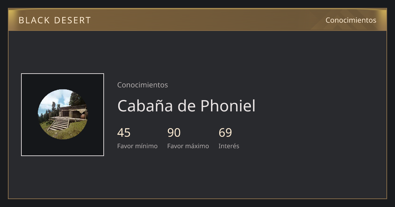
Task: Open the circular Phoniel cabin thumbnail
Action: tap(63, 114)
